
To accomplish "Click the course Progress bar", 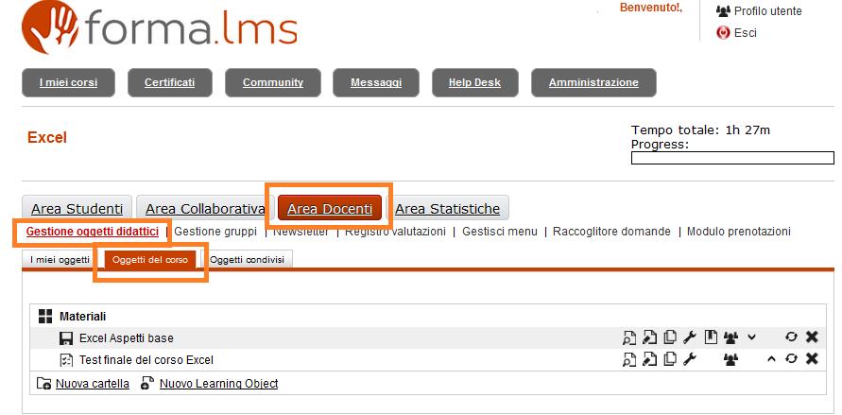I will 732,158.
